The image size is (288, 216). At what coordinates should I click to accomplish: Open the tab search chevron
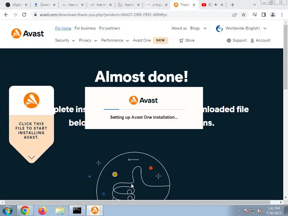point(254,5)
